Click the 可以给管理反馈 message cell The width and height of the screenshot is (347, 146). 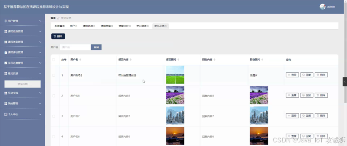pos(127,76)
